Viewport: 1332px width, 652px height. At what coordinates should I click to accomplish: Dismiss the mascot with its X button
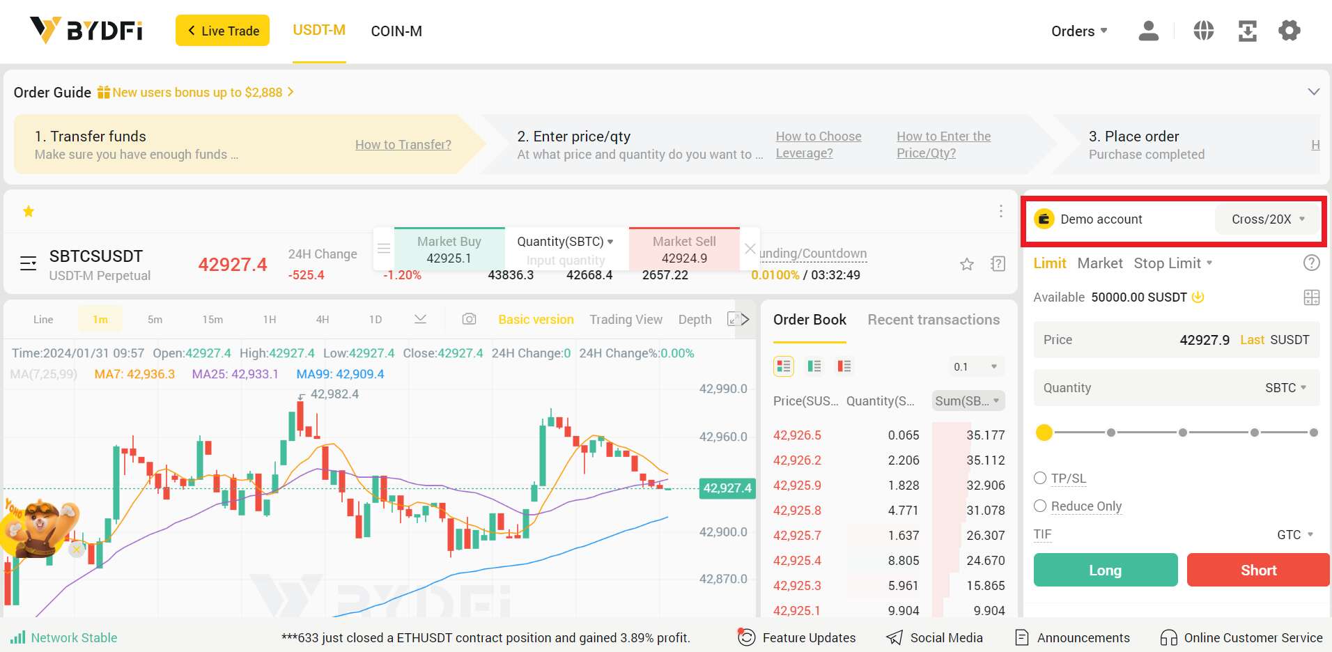coord(77,550)
